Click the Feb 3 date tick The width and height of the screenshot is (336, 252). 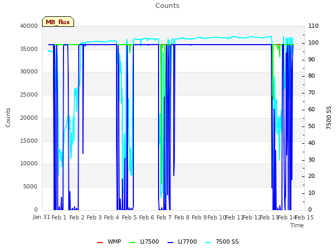click(94, 217)
